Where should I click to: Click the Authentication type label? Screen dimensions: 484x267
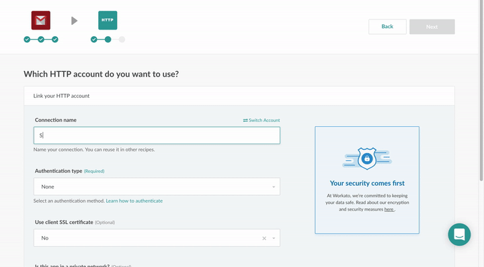[58, 171]
